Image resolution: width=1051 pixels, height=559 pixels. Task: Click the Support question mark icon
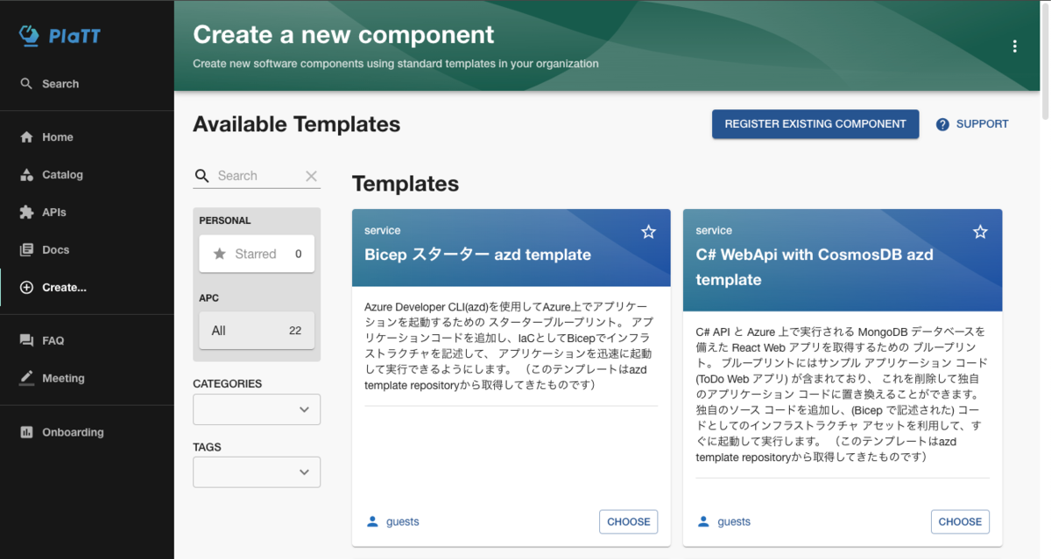[942, 124]
